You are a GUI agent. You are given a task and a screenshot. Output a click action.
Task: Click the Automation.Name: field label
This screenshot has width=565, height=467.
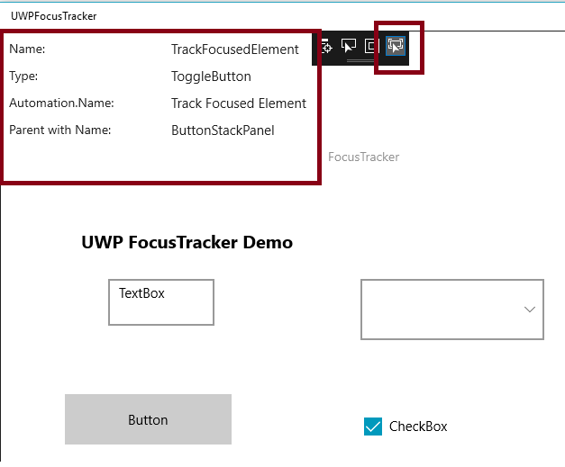click(x=61, y=103)
